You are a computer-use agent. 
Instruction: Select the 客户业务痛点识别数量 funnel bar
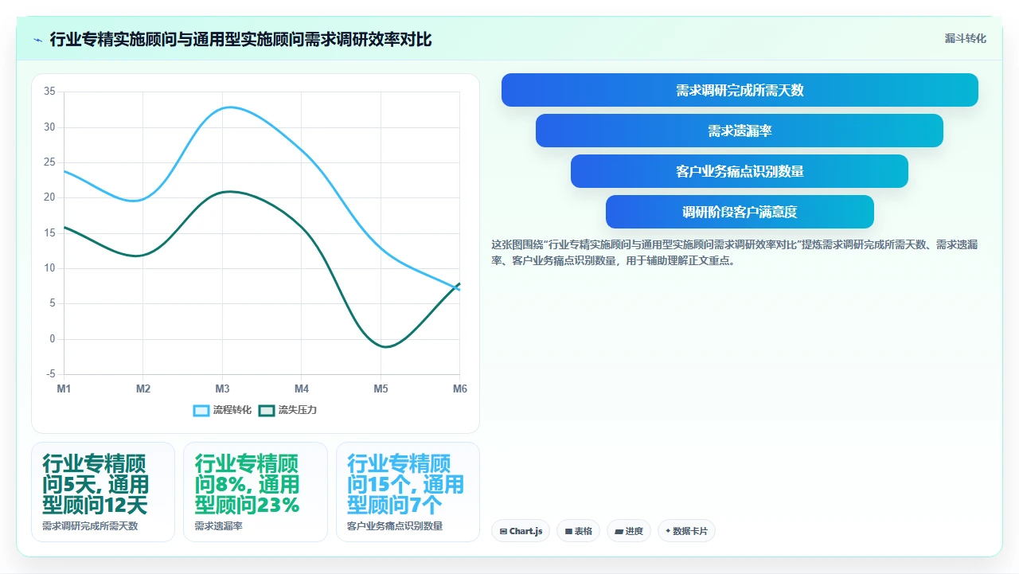[740, 171]
